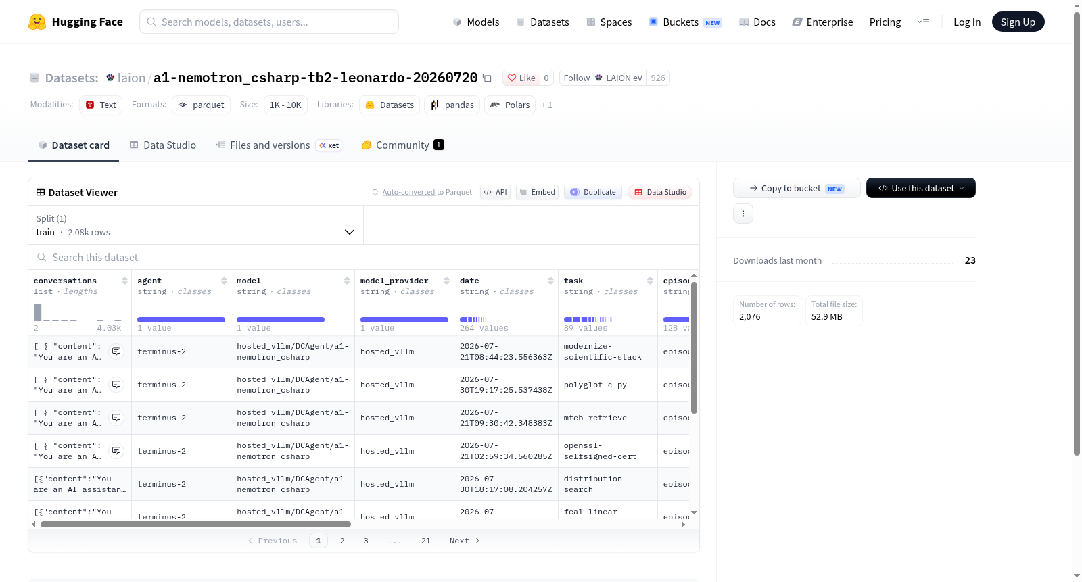Jump to page 21 of results
Image resolution: width=1082 pixels, height=582 pixels.
(425, 541)
